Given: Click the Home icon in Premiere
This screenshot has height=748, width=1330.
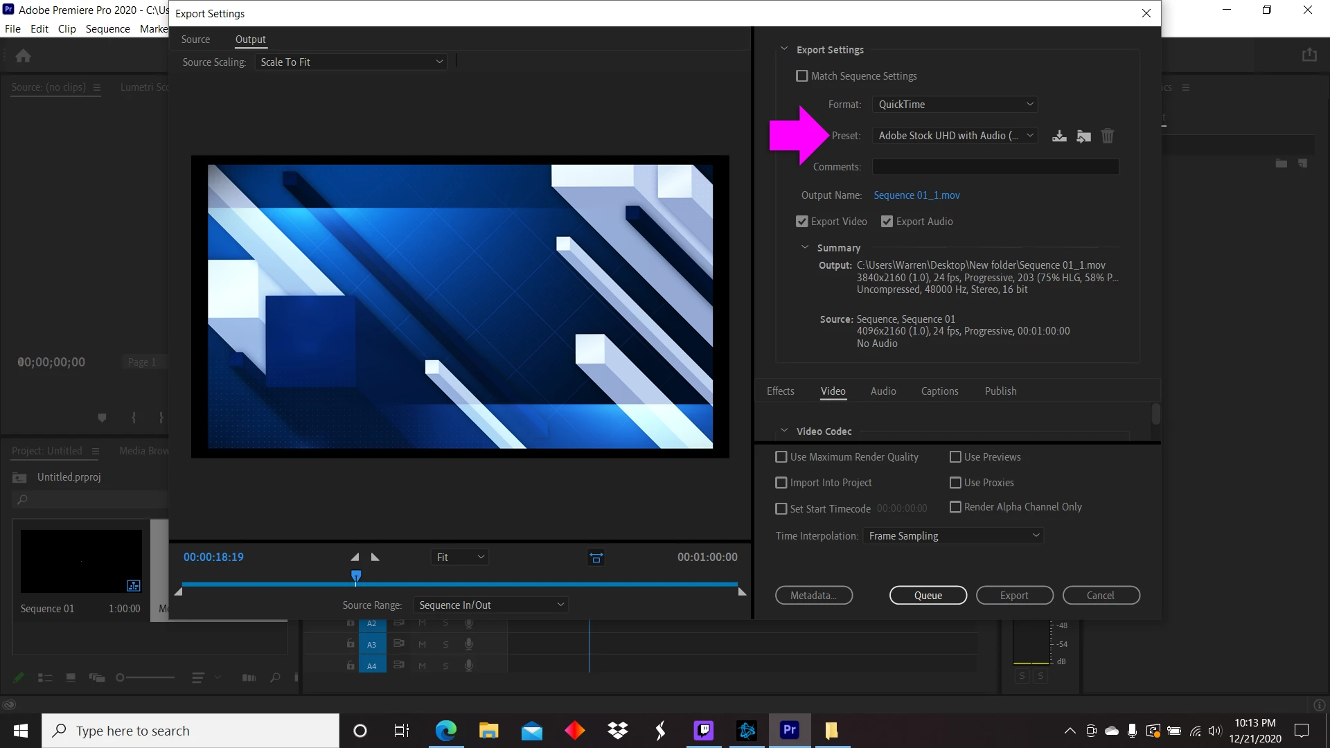Looking at the screenshot, I should click(23, 55).
